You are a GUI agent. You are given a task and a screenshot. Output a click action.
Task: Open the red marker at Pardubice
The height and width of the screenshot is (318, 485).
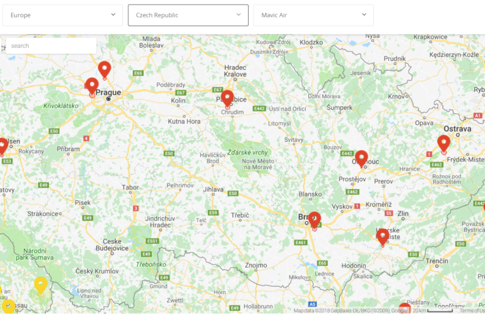click(x=227, y=97)
